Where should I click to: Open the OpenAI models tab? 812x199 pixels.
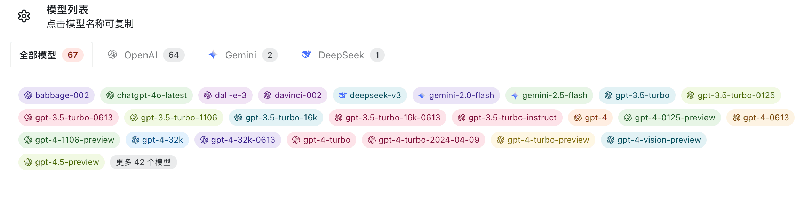(x=141, y=55)
